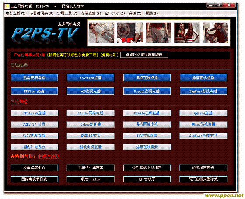Open 快乐驿站小品相声

[x=147, y=168]
